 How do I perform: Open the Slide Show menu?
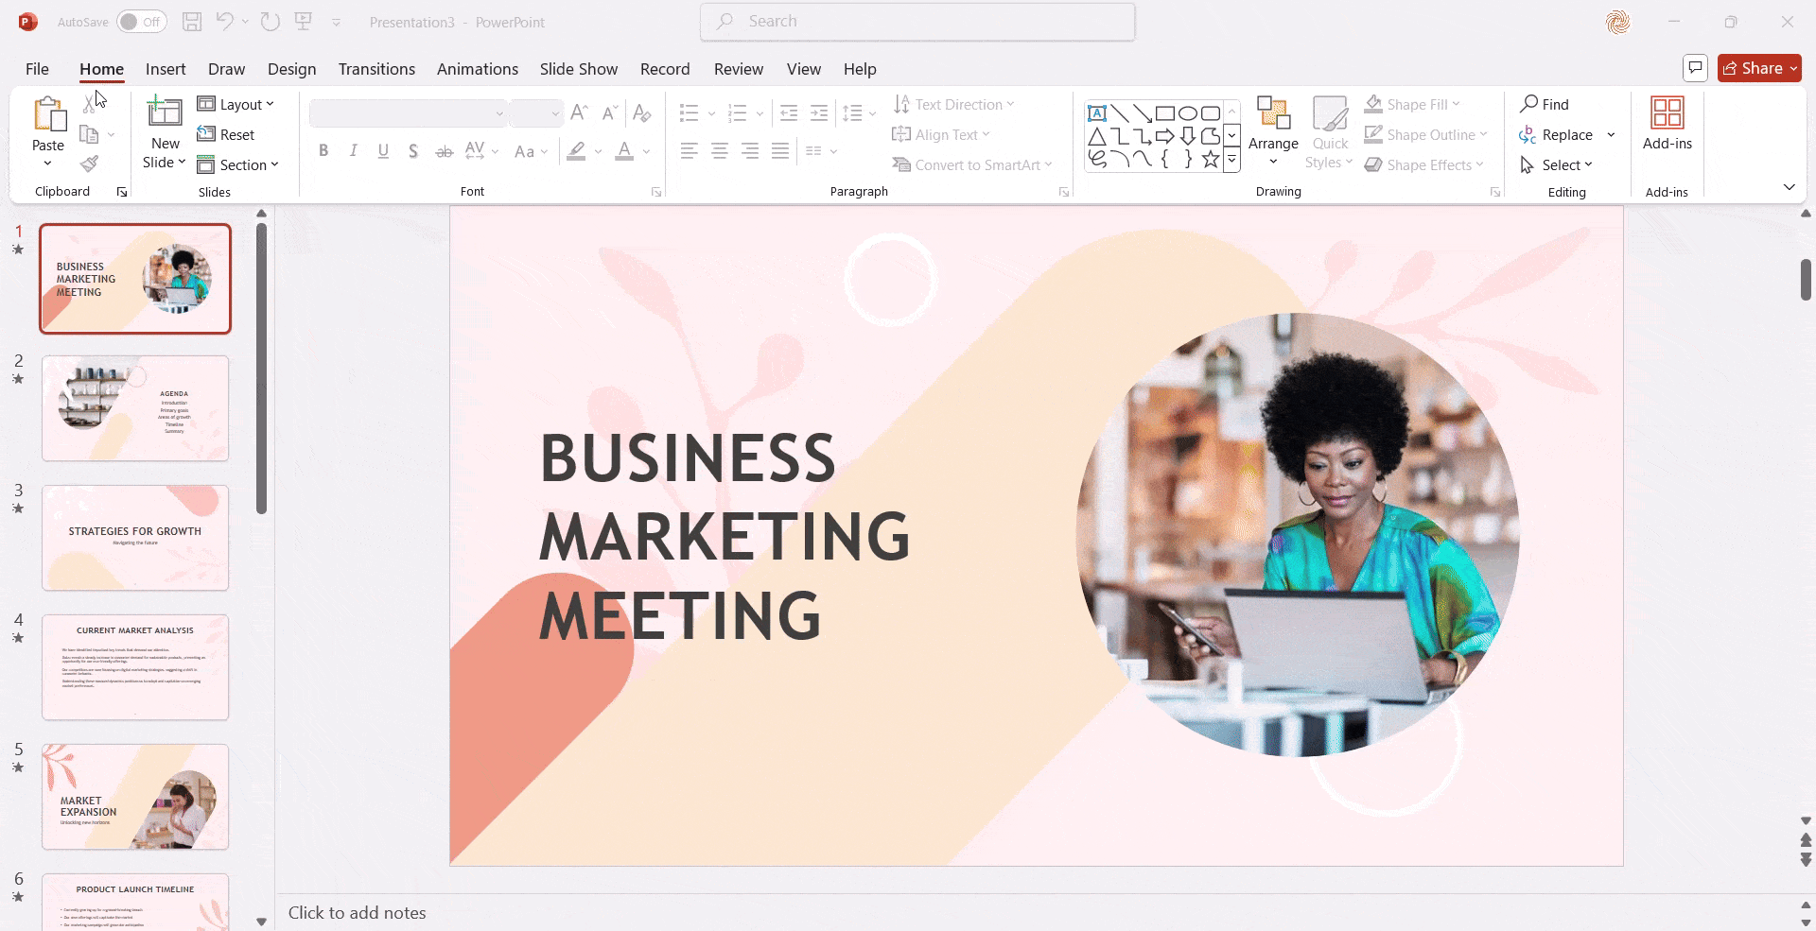pyautogui.click(x=578, y=68)
